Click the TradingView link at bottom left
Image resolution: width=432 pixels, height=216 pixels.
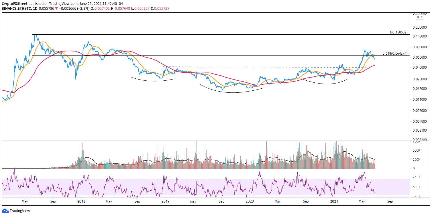pyautogui.click(x=20, y=211)
